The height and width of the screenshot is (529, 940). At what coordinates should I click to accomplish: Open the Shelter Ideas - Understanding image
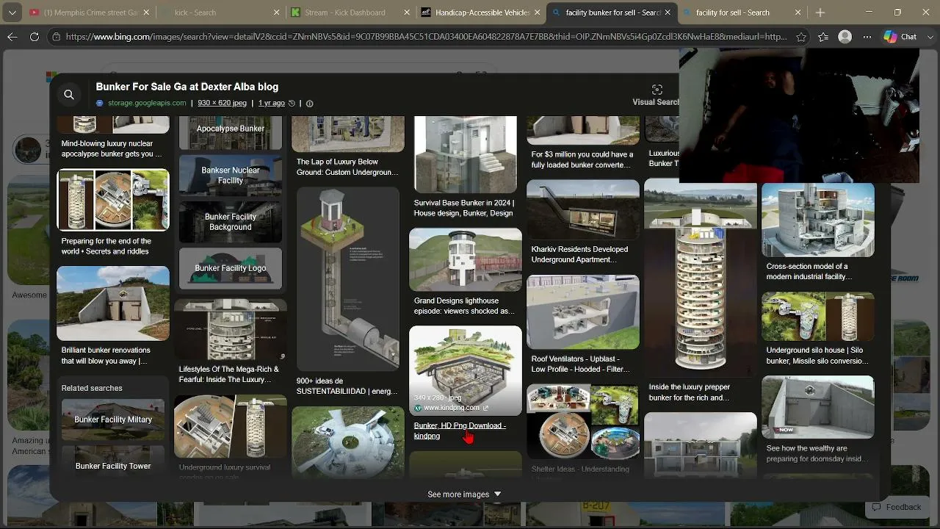(583, 422)
